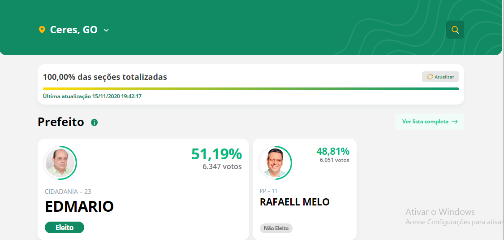
Task: Click the refresh arrows icon in Atualizar
Action: click(430, 77)
